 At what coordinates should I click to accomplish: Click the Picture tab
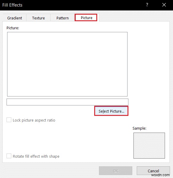(86, 18)
